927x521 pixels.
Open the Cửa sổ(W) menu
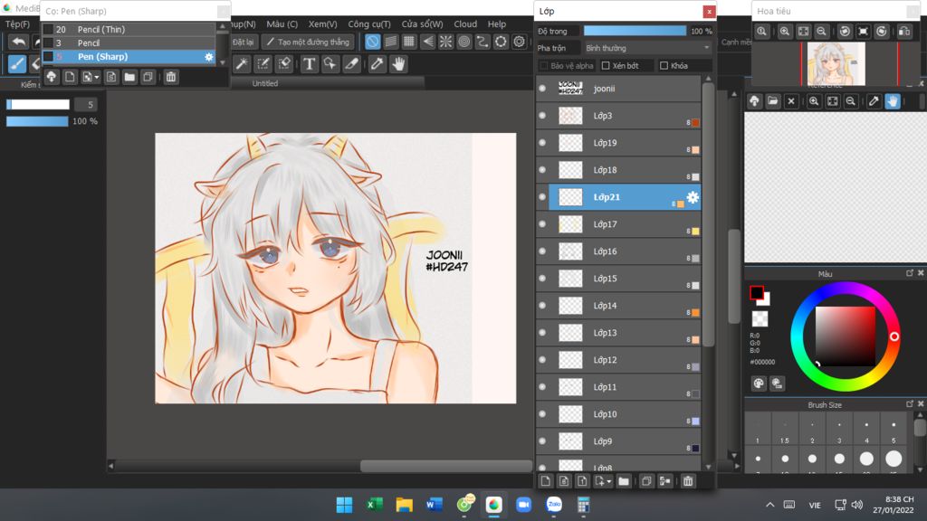tap(422, 24)
